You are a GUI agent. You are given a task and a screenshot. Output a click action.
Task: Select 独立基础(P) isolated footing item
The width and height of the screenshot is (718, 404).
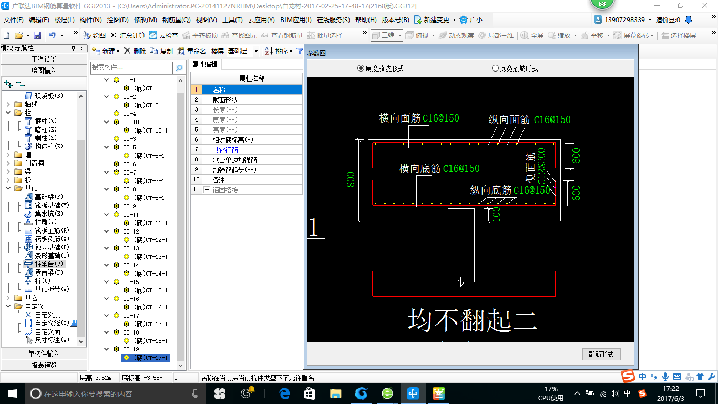[47, 247]
